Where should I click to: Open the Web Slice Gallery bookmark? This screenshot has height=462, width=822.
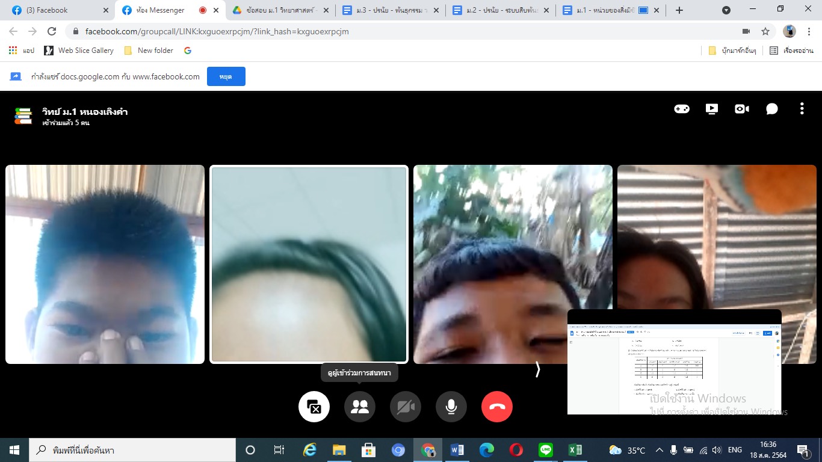[x=79, y=51]
